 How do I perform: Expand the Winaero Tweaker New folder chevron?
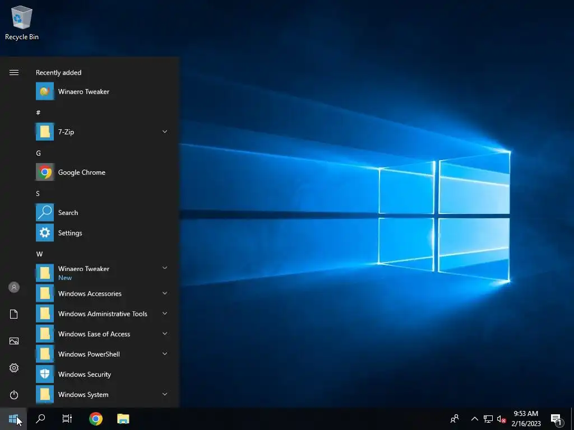click(x=165, y=268)
